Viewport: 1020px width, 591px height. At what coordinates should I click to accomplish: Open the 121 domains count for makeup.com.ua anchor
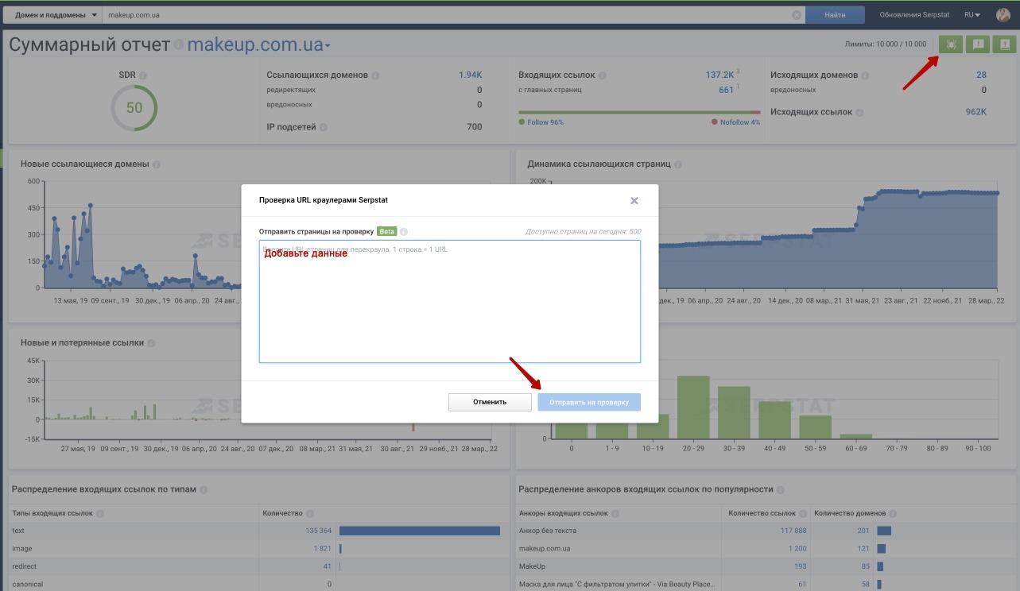(x=863, y=549)
